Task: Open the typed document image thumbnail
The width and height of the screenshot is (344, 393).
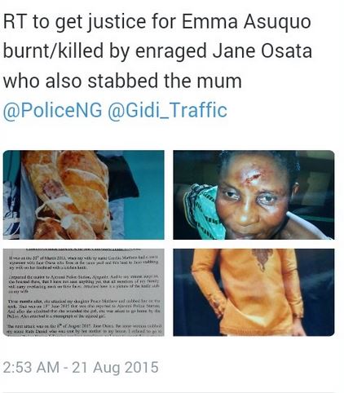Action: [84, 293]
